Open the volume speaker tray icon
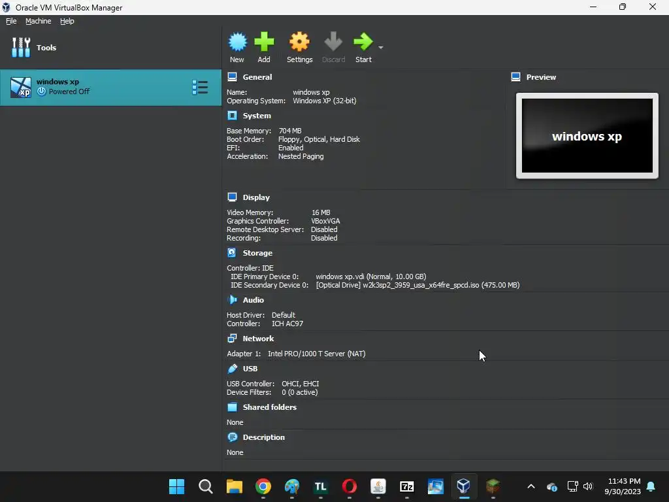The width and height of the screenshot is (669, 502). point(588,486)
